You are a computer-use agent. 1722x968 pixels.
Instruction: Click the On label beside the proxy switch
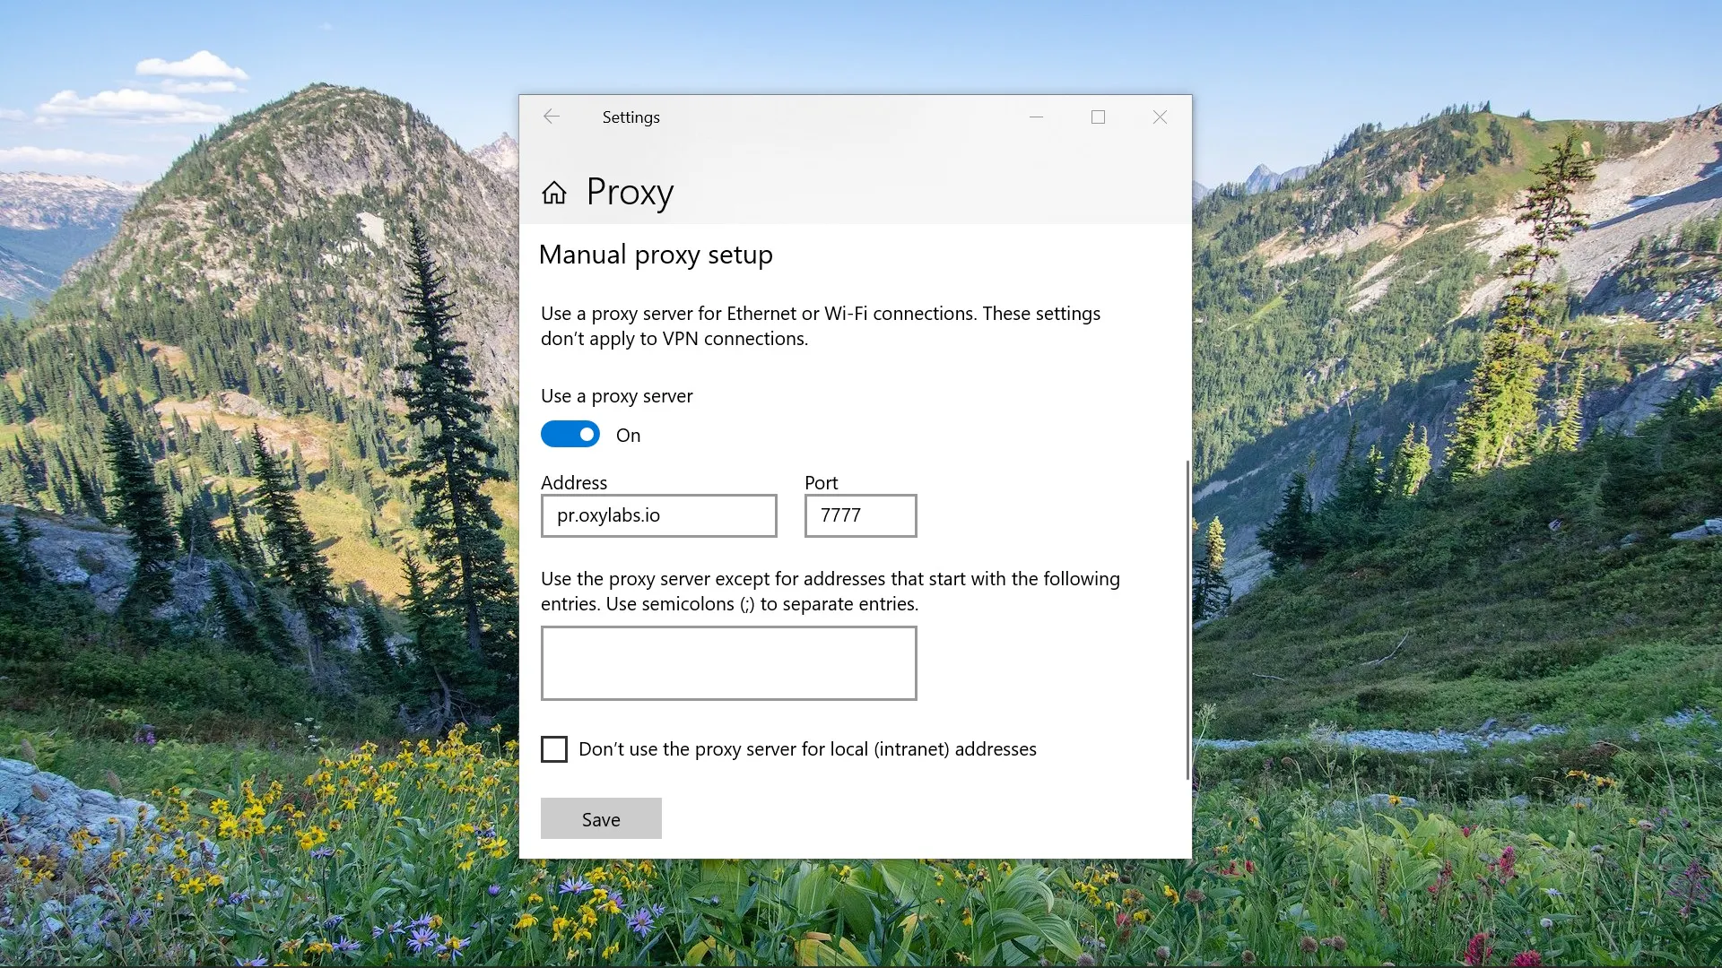tap(628, 435)
